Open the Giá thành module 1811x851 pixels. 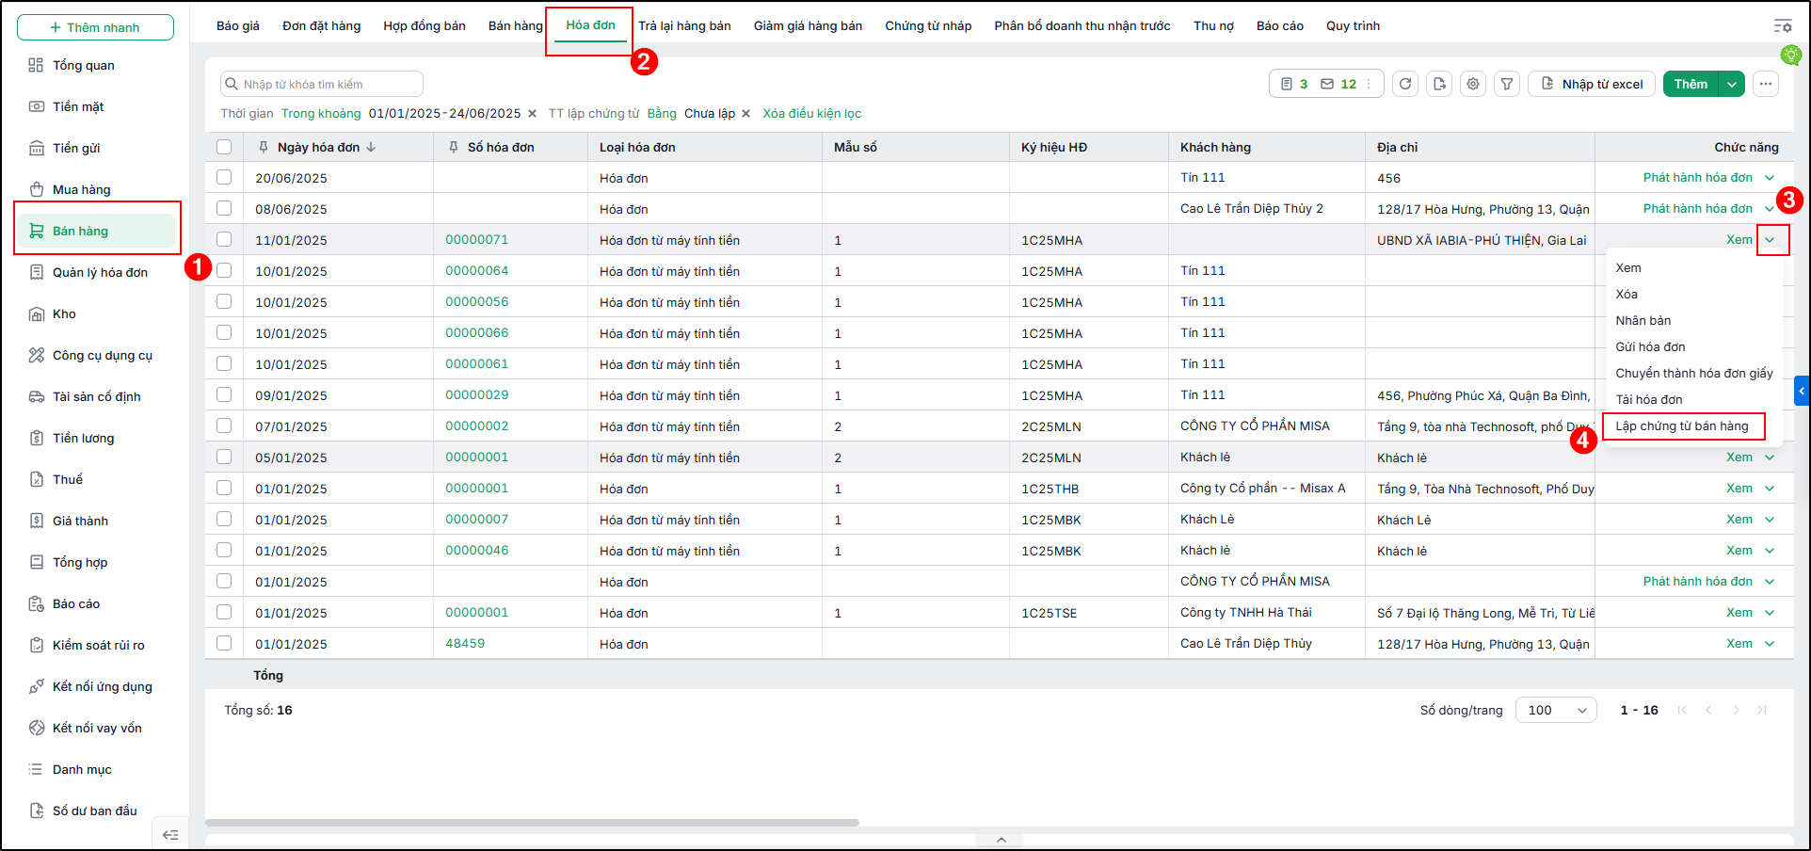(80, 521)
